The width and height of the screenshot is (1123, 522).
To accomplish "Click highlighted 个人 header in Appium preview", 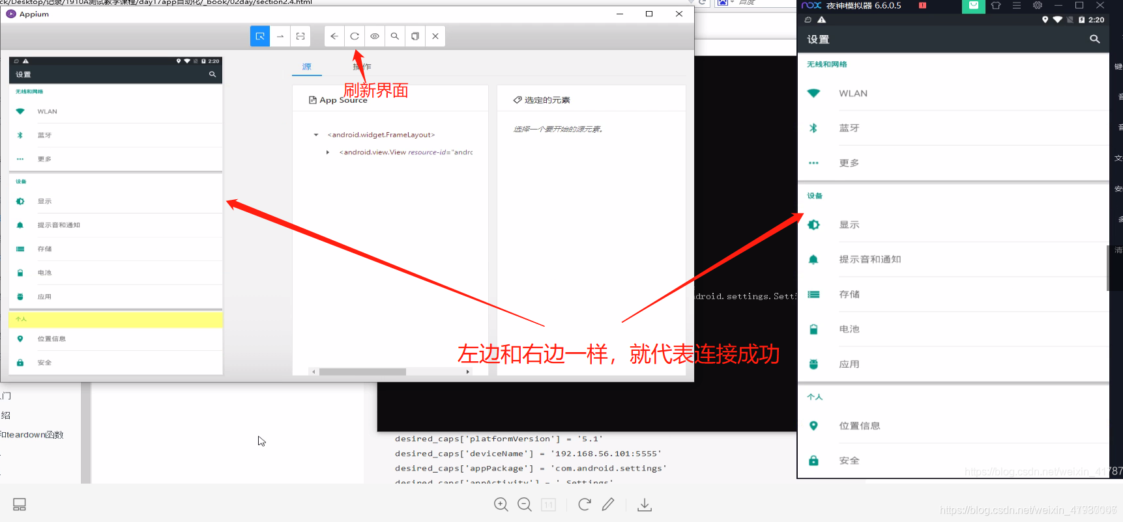I will (x=116, y=319).
